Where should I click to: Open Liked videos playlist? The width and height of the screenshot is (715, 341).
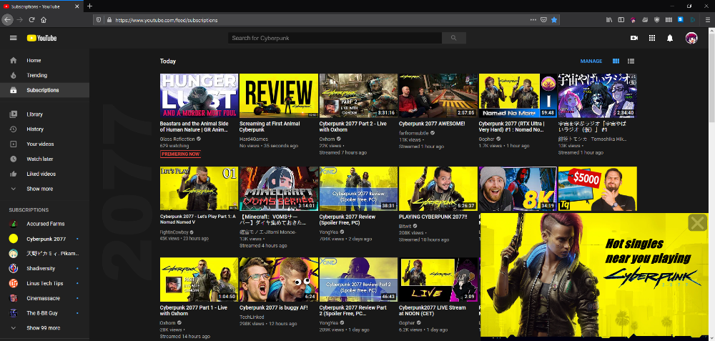[44, 174]
